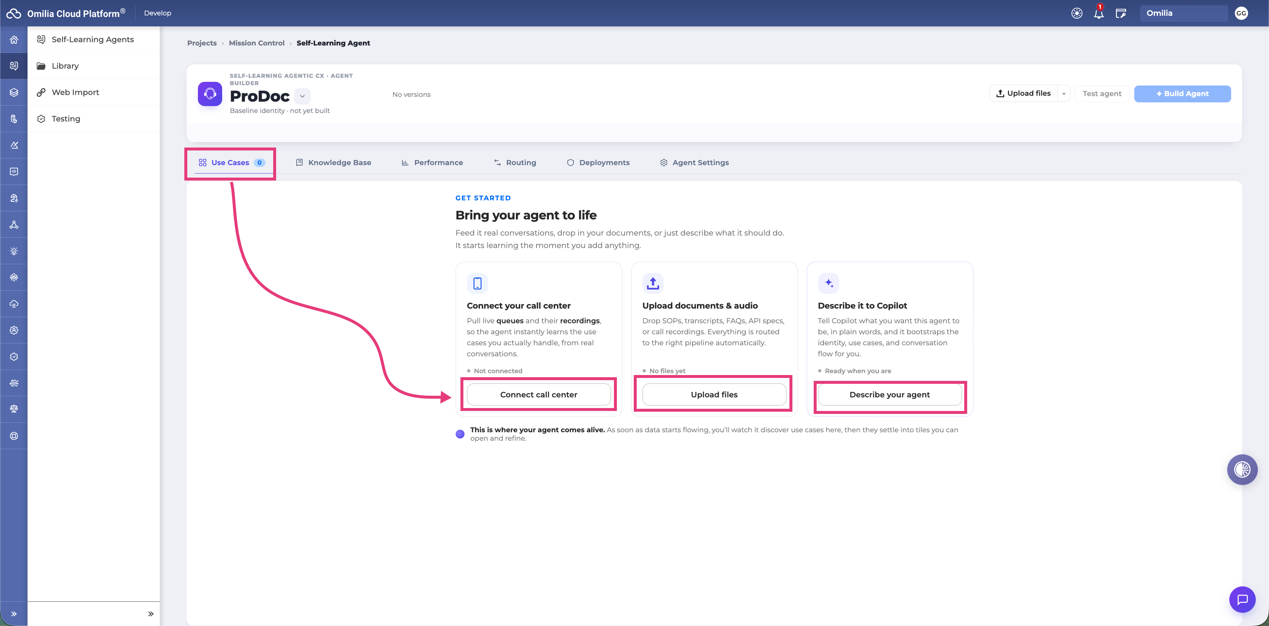This screenshot has width=1269, height=626.
Task: Open the people group rail icon
Action: 14,277
